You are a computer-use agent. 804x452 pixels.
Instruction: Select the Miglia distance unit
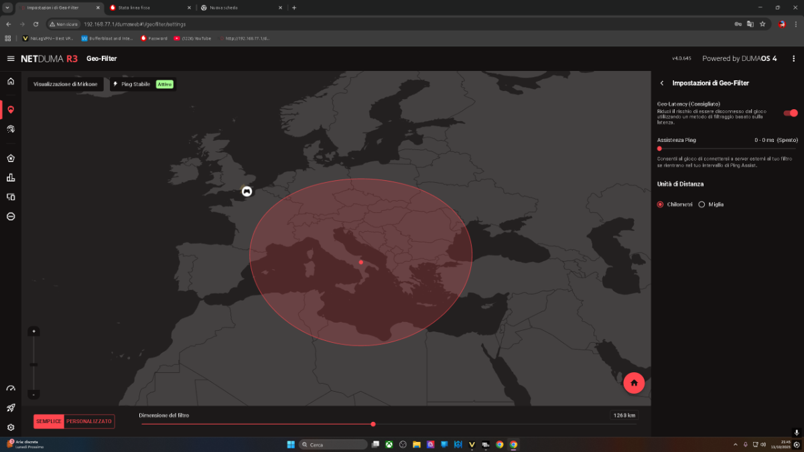tap(701, 204)
